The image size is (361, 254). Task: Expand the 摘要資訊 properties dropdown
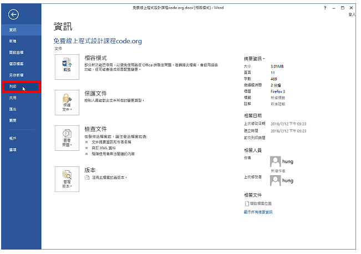254,59
